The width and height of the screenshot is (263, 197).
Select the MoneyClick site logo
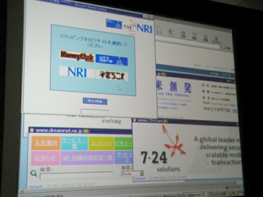(76, 55)
